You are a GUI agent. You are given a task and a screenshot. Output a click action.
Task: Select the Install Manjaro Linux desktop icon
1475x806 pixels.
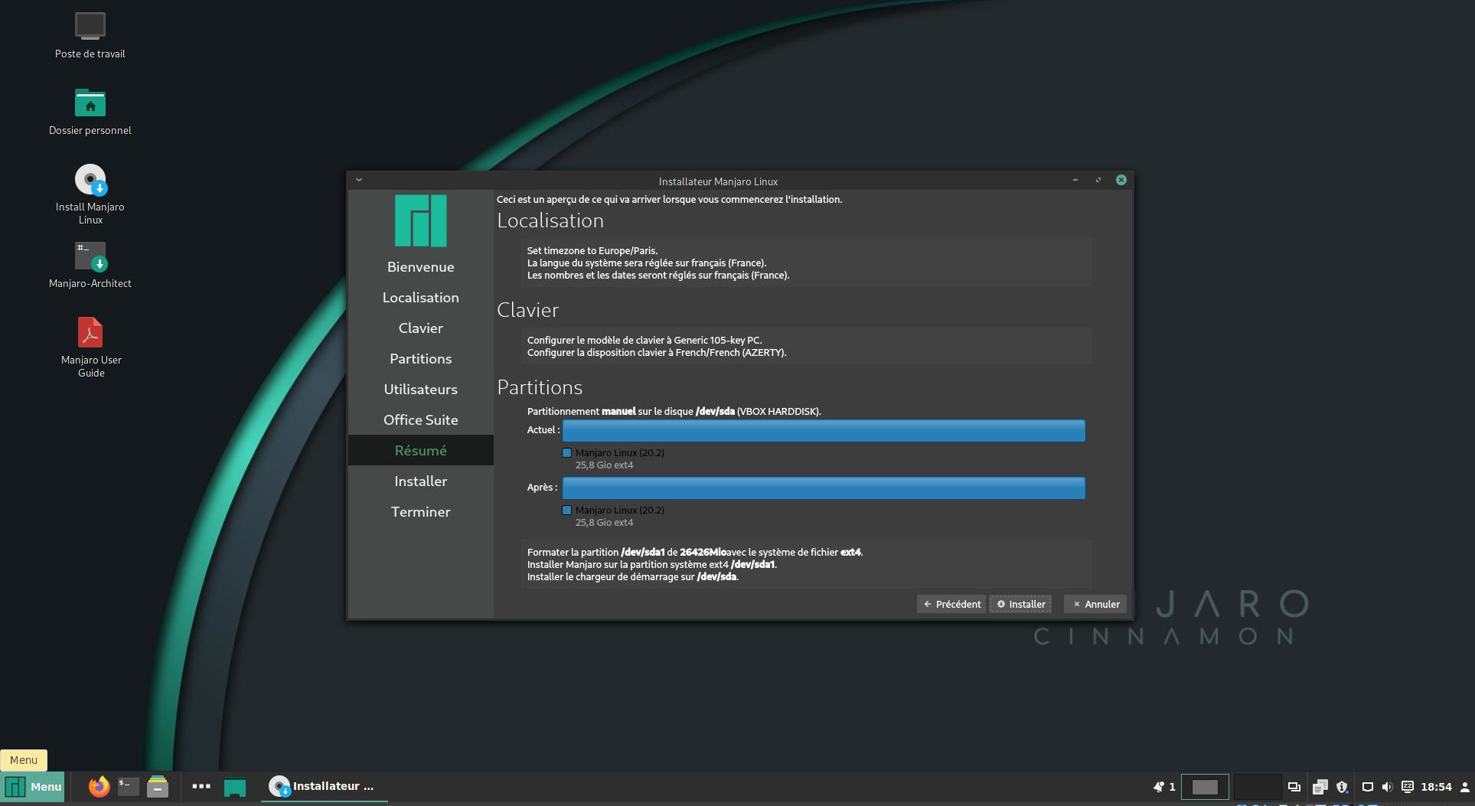[x=90, y=180]
